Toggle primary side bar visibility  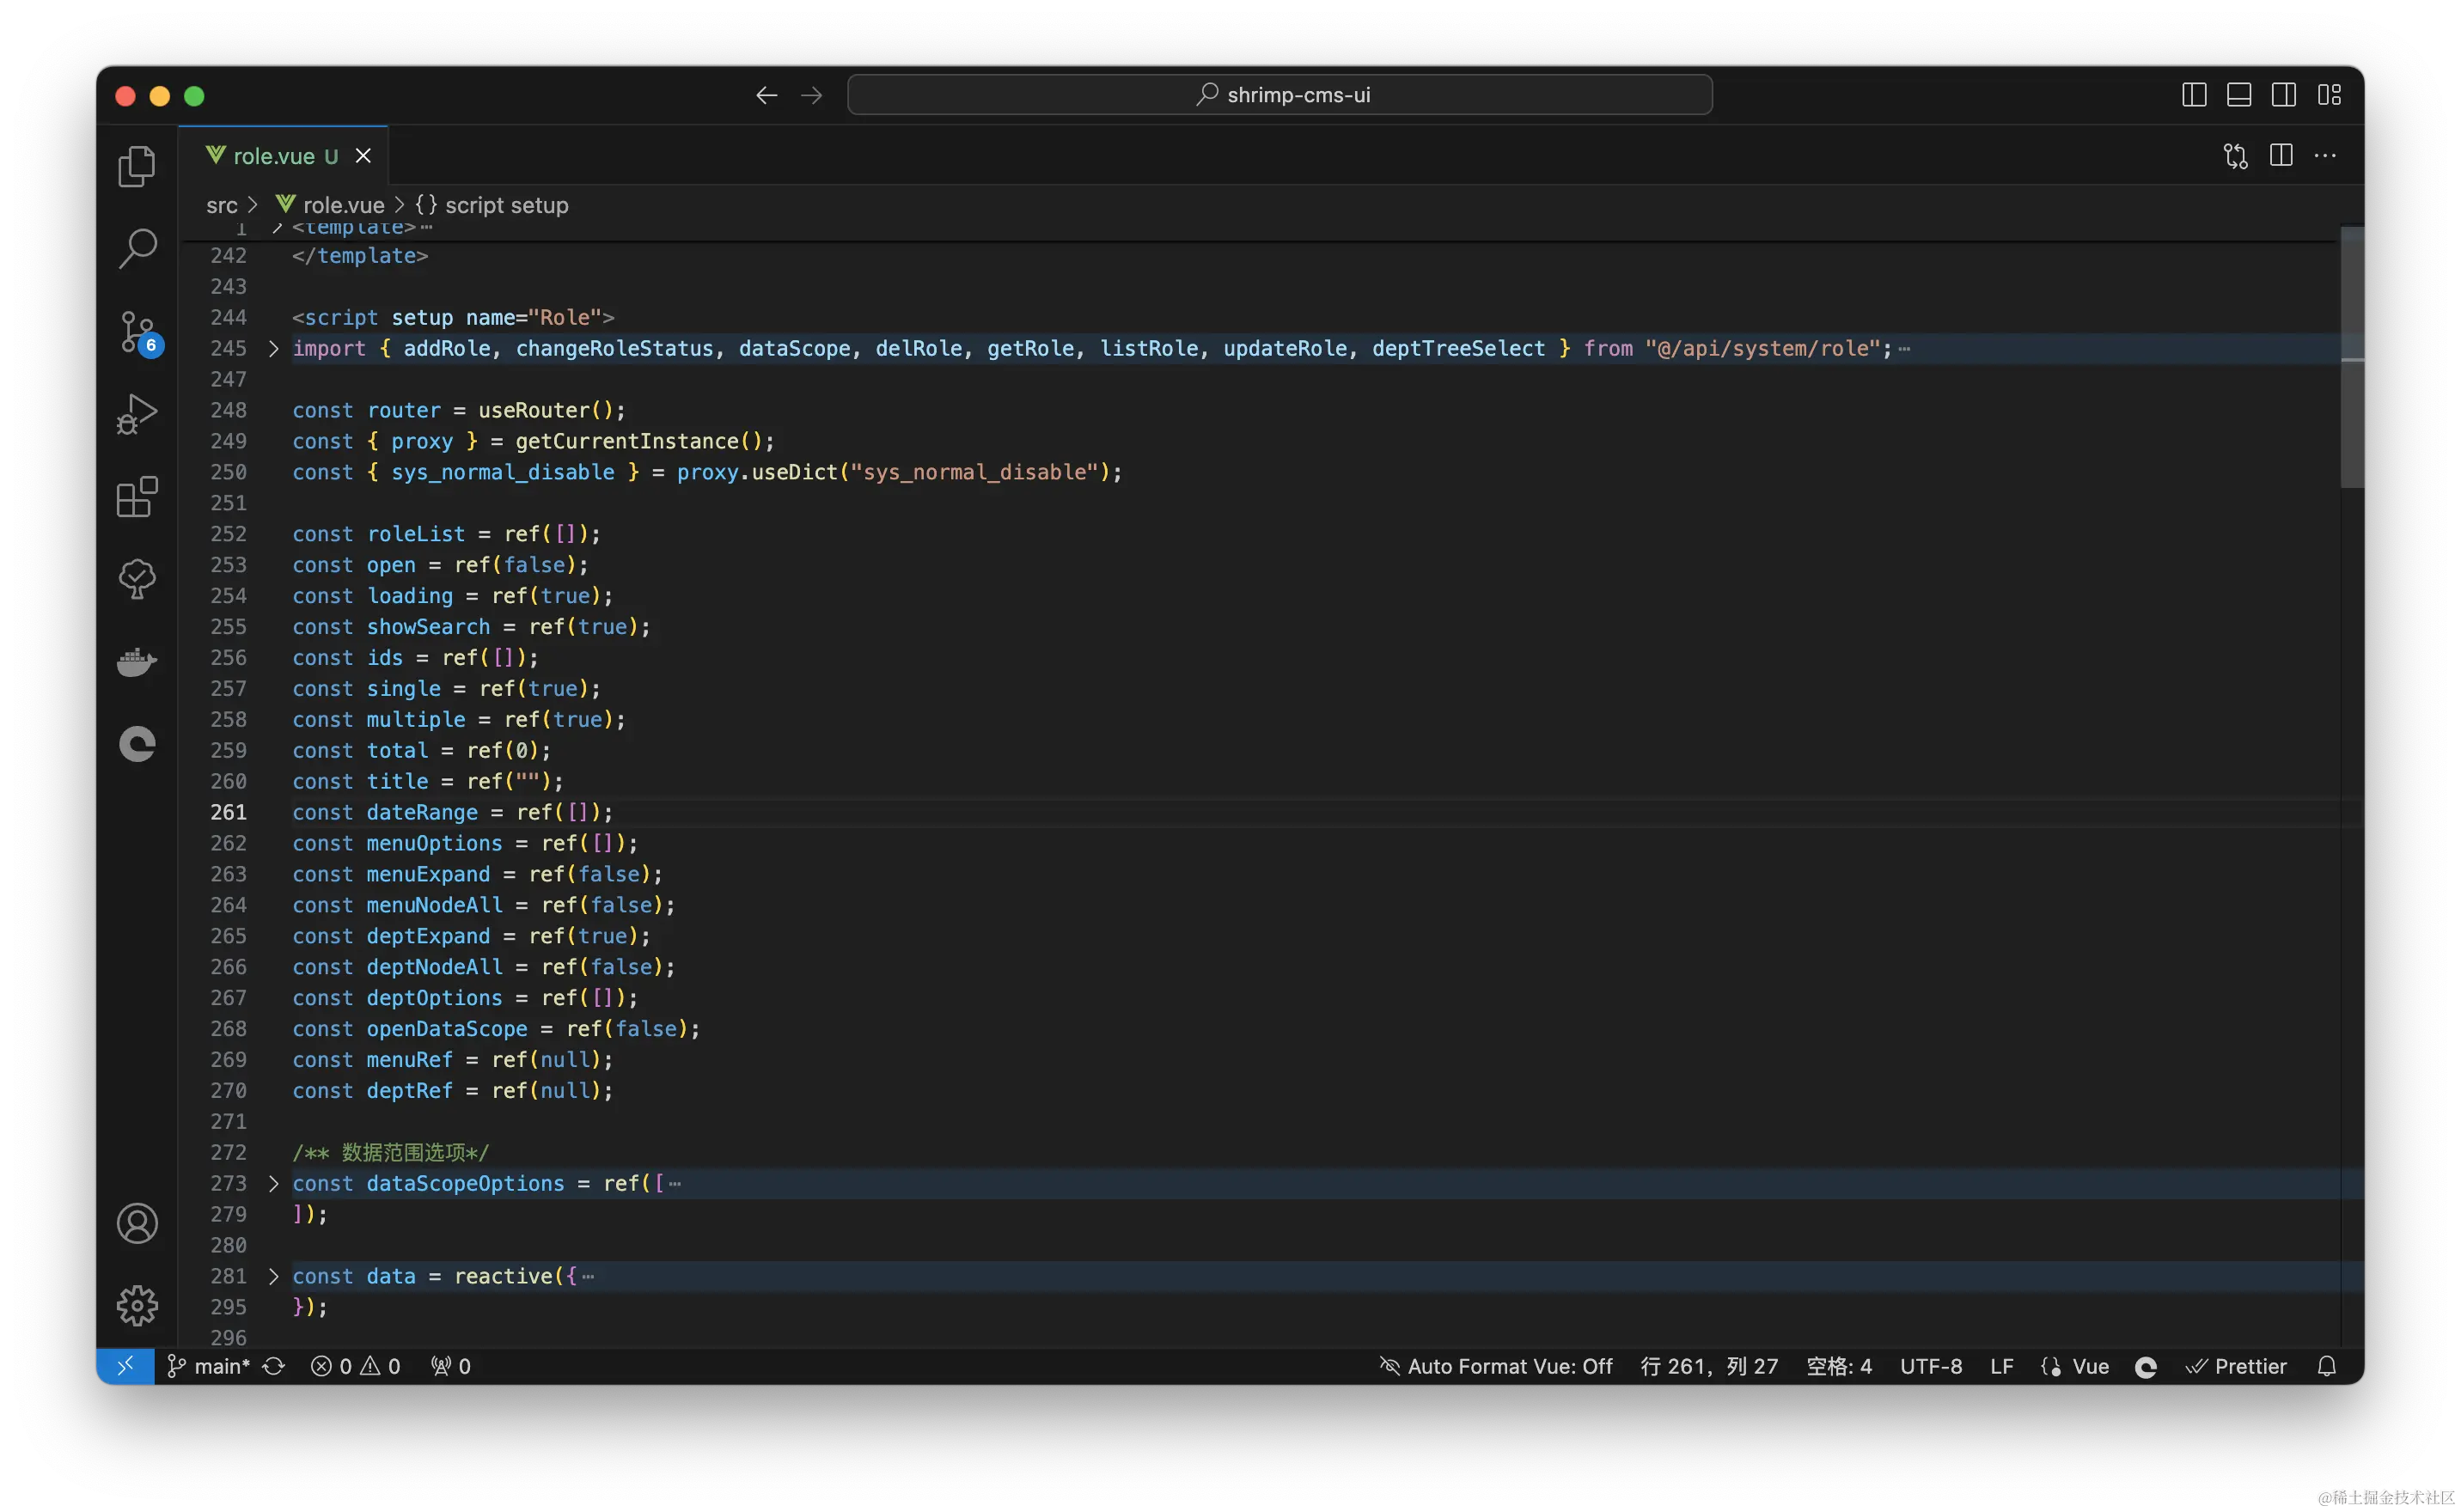pos(2193,95)
